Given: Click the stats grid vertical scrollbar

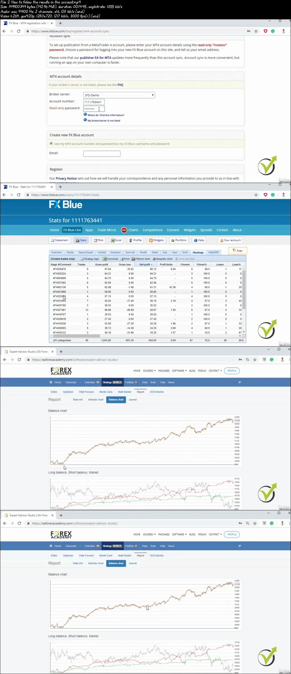Looking at the screenshot, I should (244, 290).
